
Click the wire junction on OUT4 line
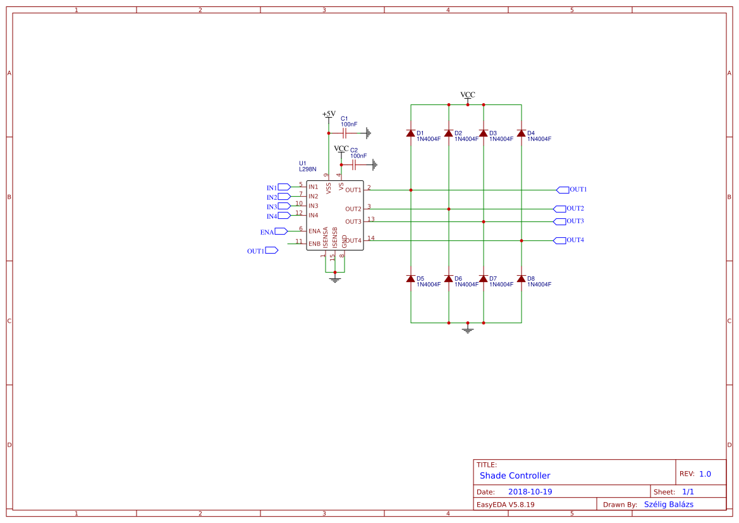pyautogui.click(x=522, y=240)
